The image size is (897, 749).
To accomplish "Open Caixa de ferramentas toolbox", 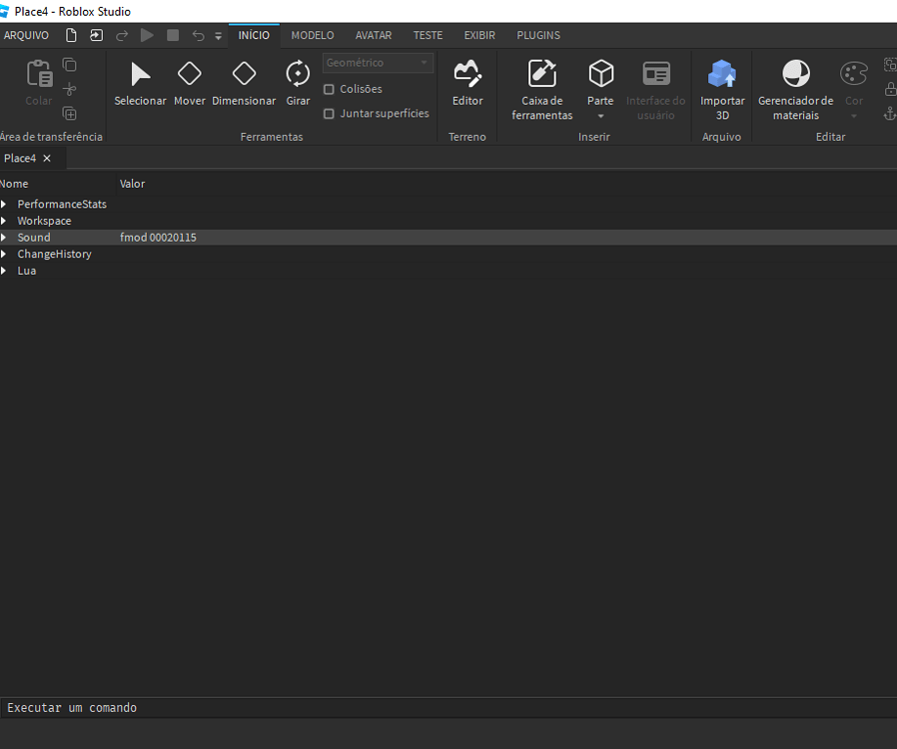I will (542, 84).
